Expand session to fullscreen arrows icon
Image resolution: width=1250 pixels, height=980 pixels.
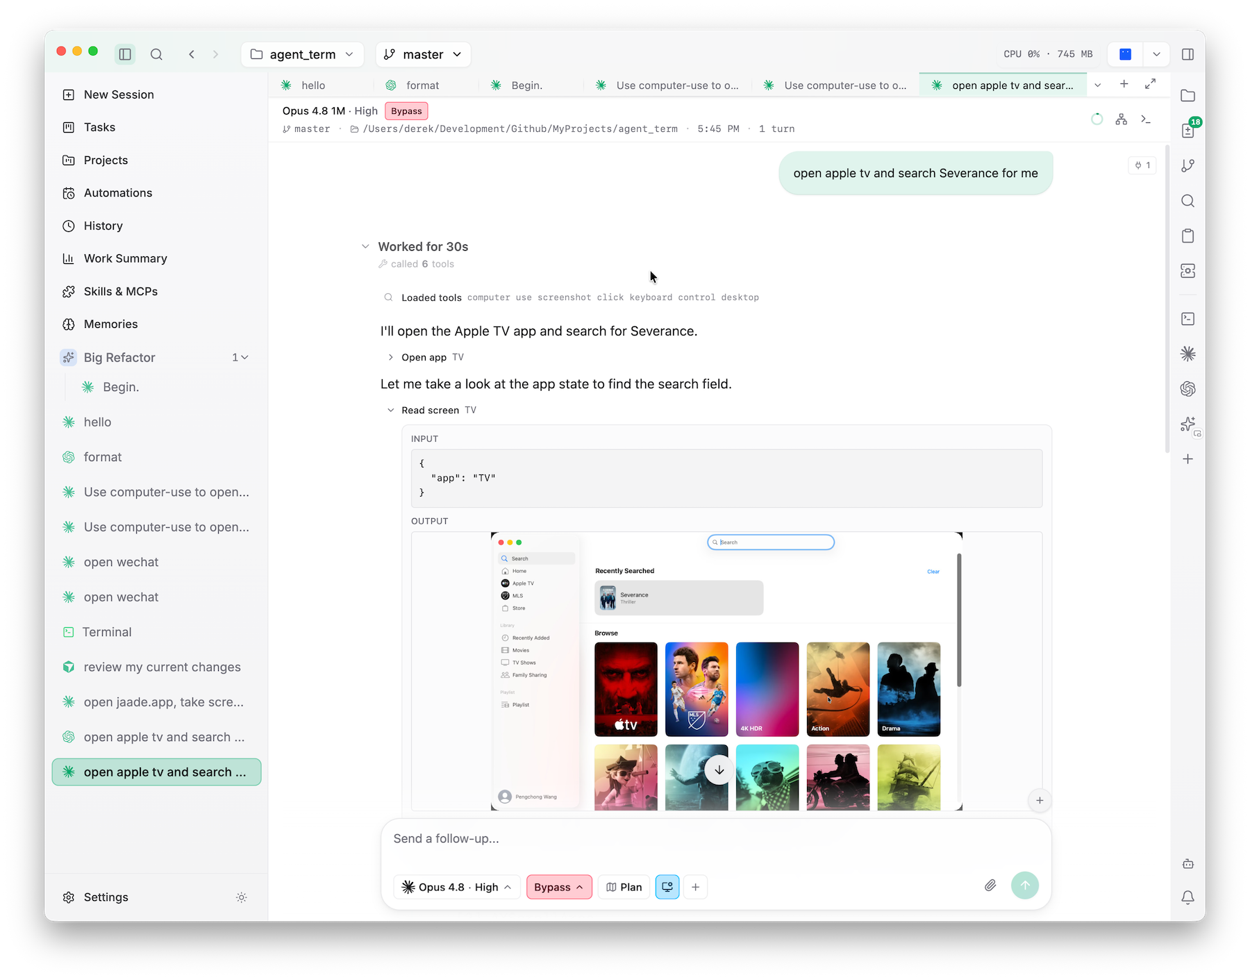pyautogui.click(x=1151, y=84)
